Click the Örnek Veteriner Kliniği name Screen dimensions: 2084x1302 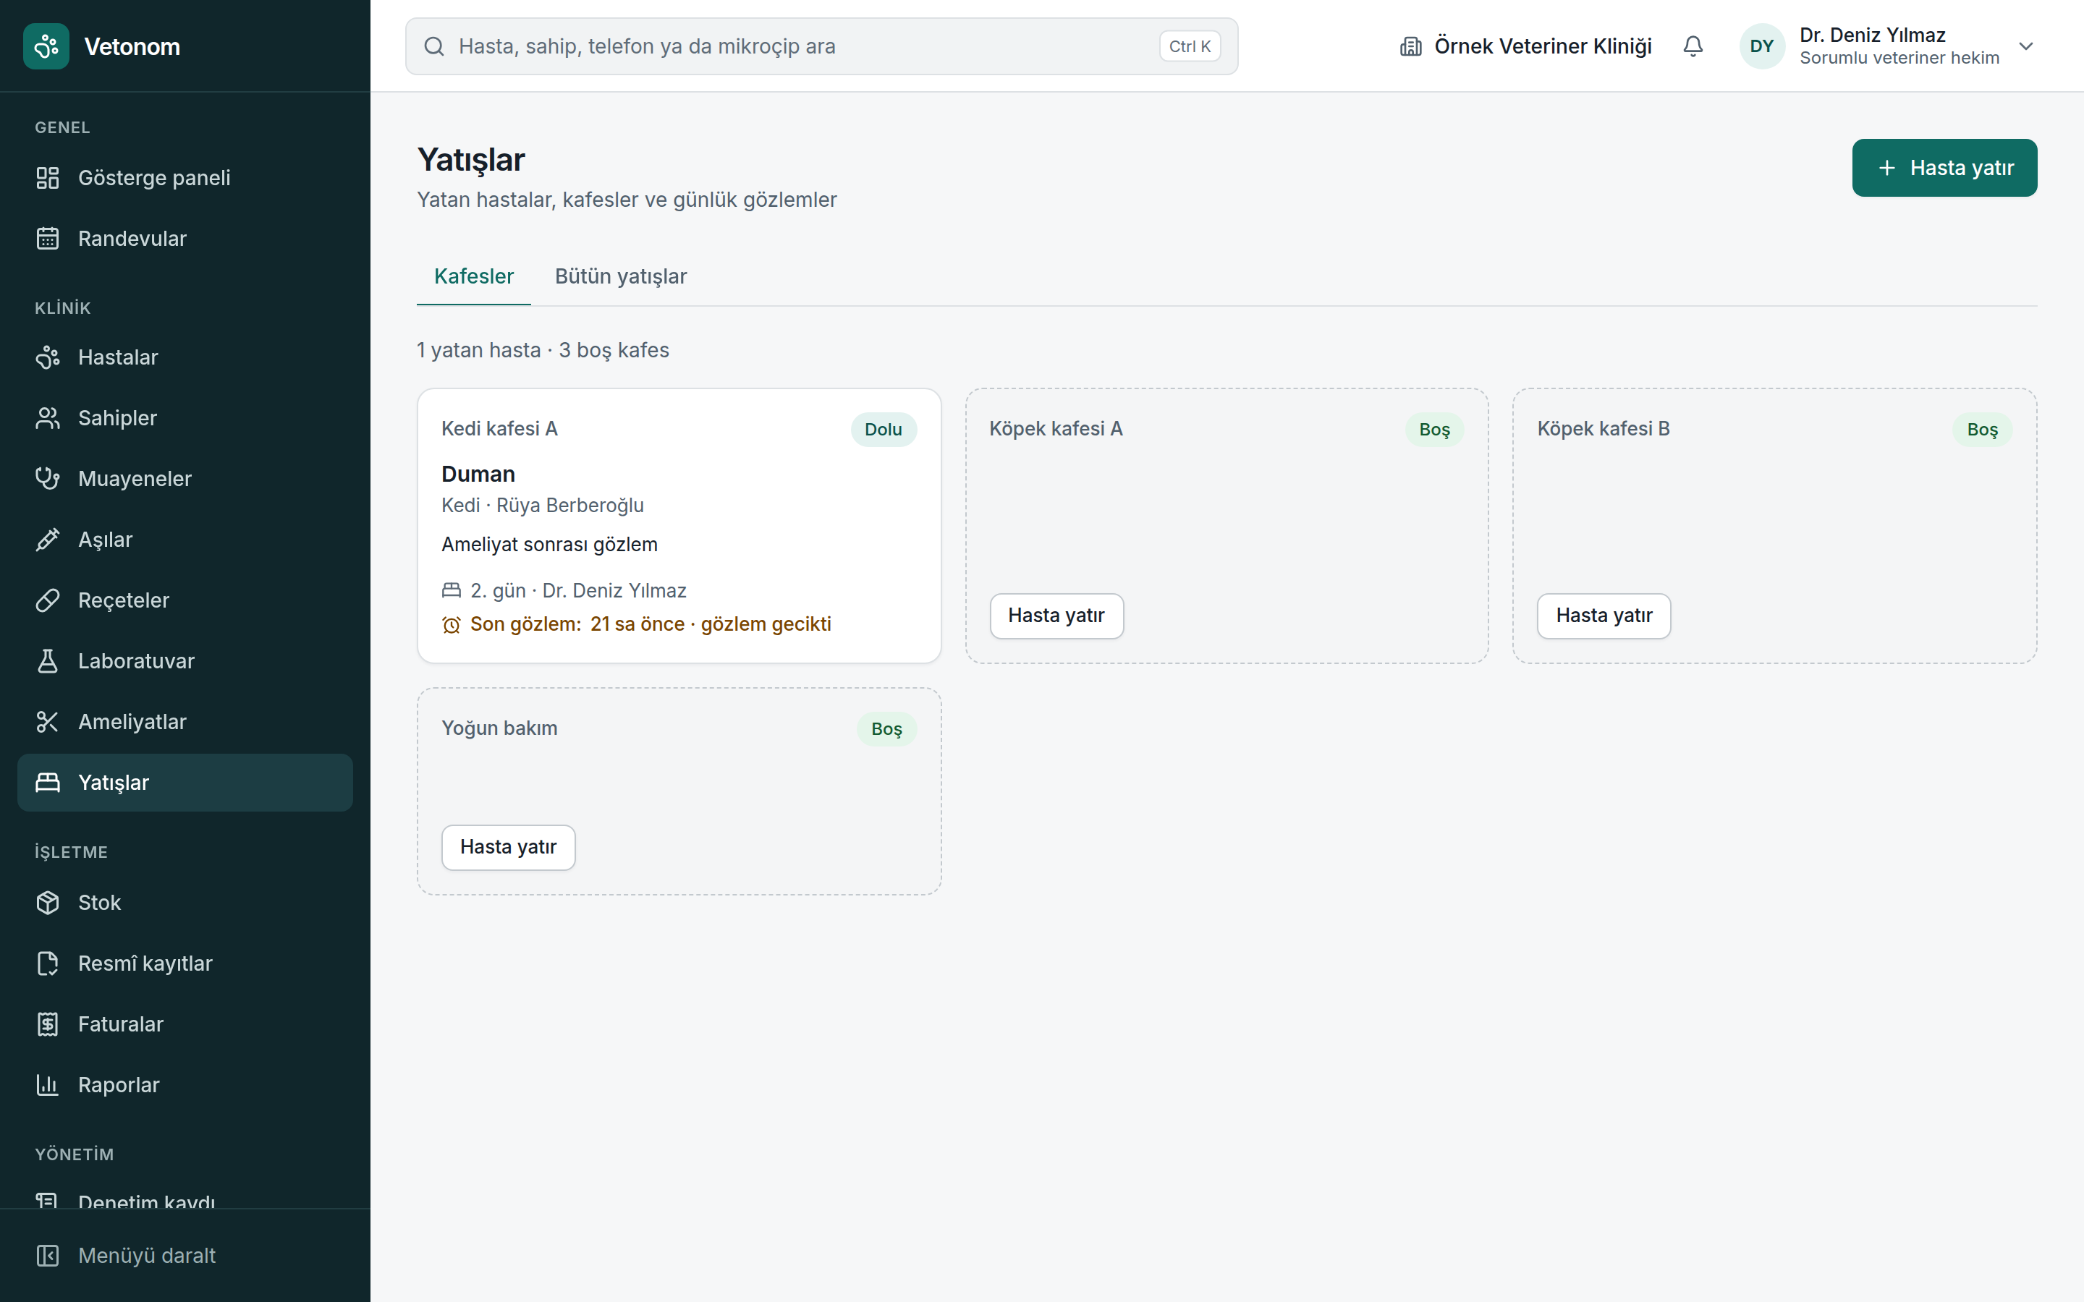coord(1543,46)
